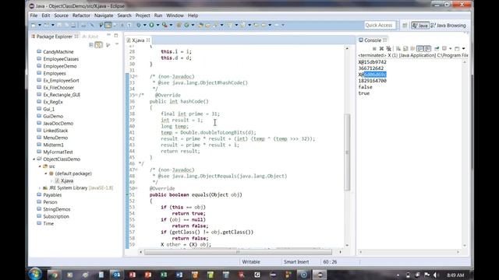Viewport: 499px width, 280px height.
Task: Open Outlook from the taskbar
Action: coord(116,275)
